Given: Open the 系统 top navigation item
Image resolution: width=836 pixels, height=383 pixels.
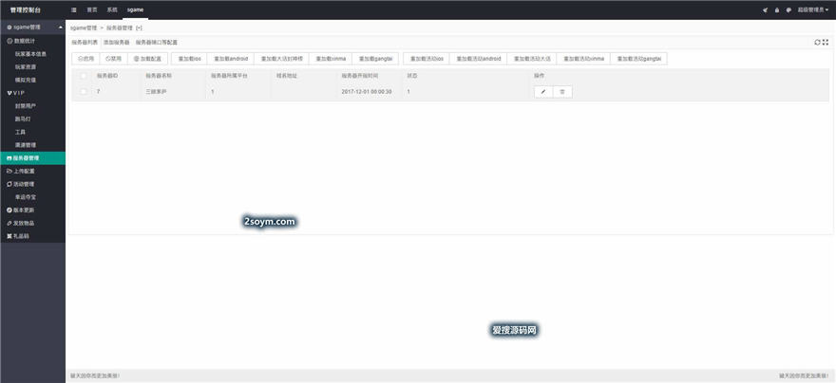Looking at the screenshot, I should 112,9.
